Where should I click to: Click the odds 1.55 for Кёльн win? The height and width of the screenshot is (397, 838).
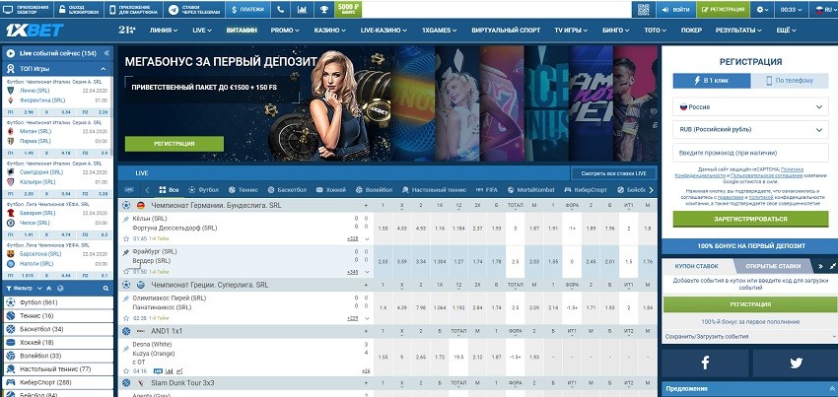click(x=383, y=229)
